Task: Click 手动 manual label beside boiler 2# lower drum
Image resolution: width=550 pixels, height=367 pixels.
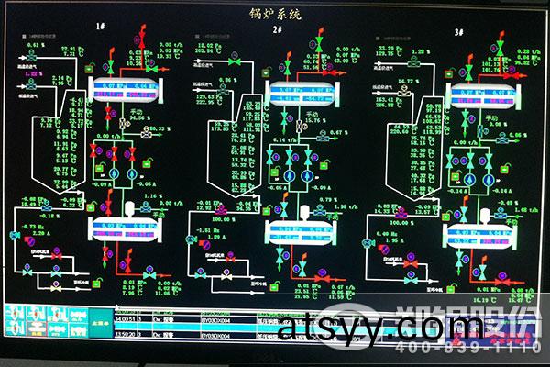Action: (332, 217)
